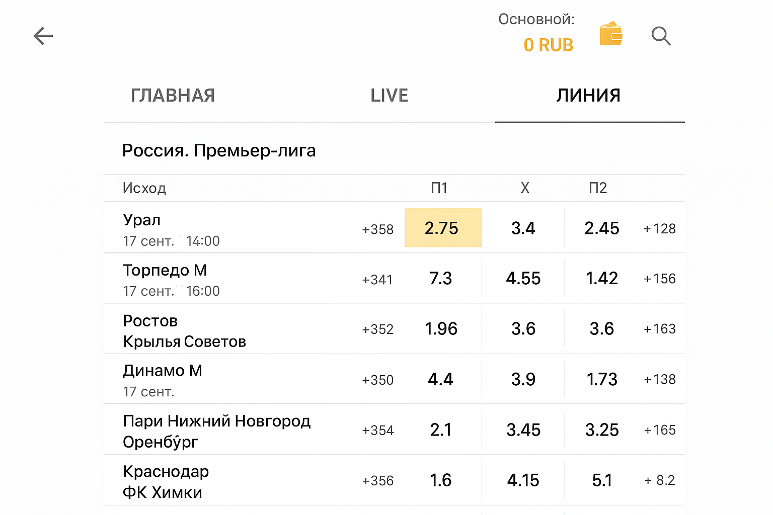Screen dimensions: 773x515
Task: Choose П1 odds 1.96 for Ростов
Action: pos(441,329)
